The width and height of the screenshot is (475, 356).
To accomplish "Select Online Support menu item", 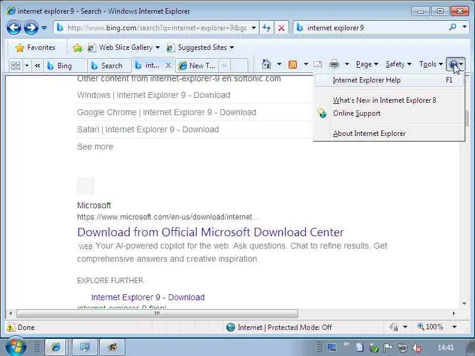I will (389, 113).
